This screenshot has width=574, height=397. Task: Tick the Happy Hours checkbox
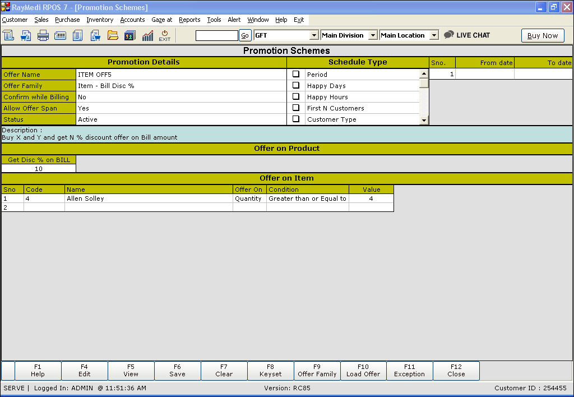tap(296, 96)
